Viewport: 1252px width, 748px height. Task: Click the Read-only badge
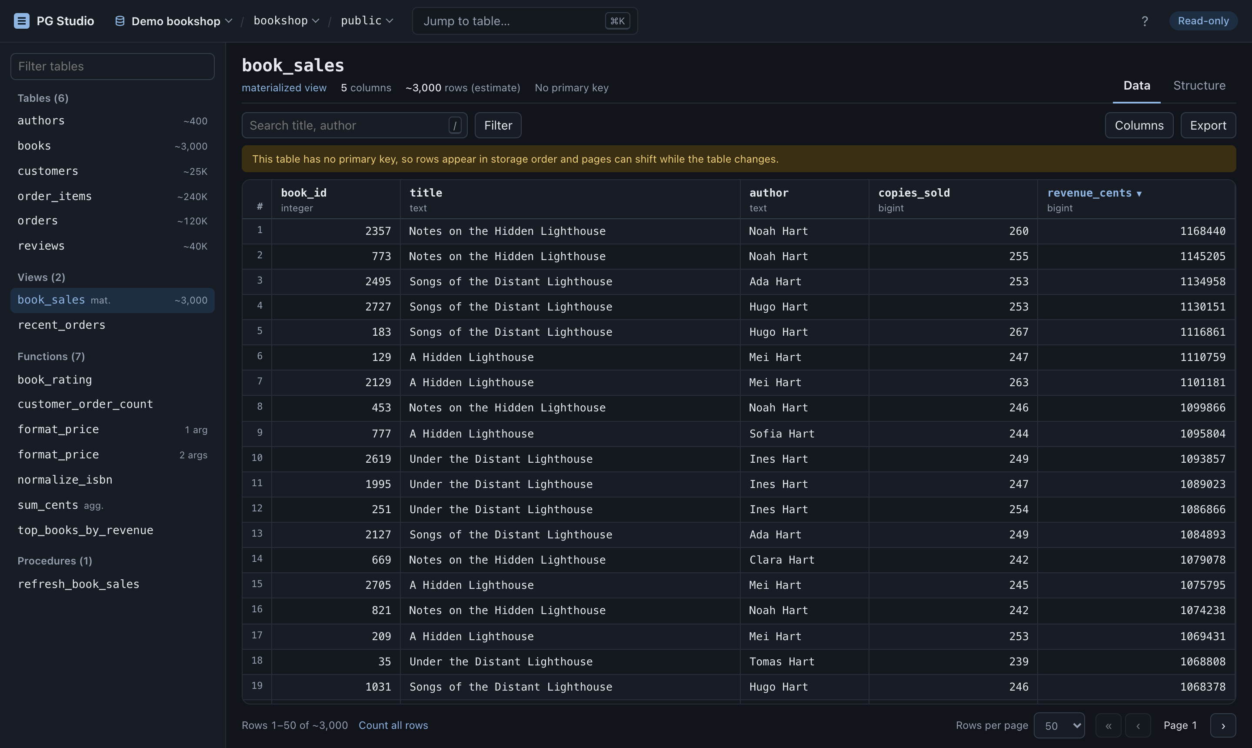click(1203, 21)
